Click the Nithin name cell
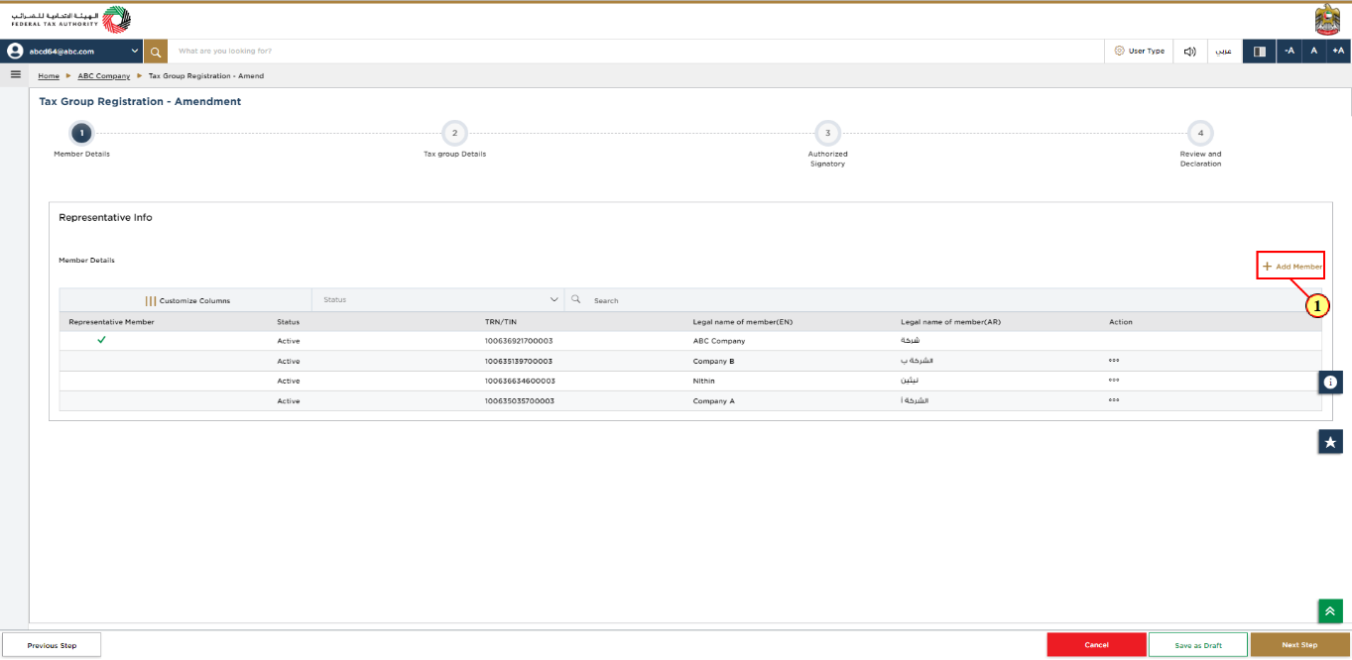The image size is (1352, 660). coord(703,381)
